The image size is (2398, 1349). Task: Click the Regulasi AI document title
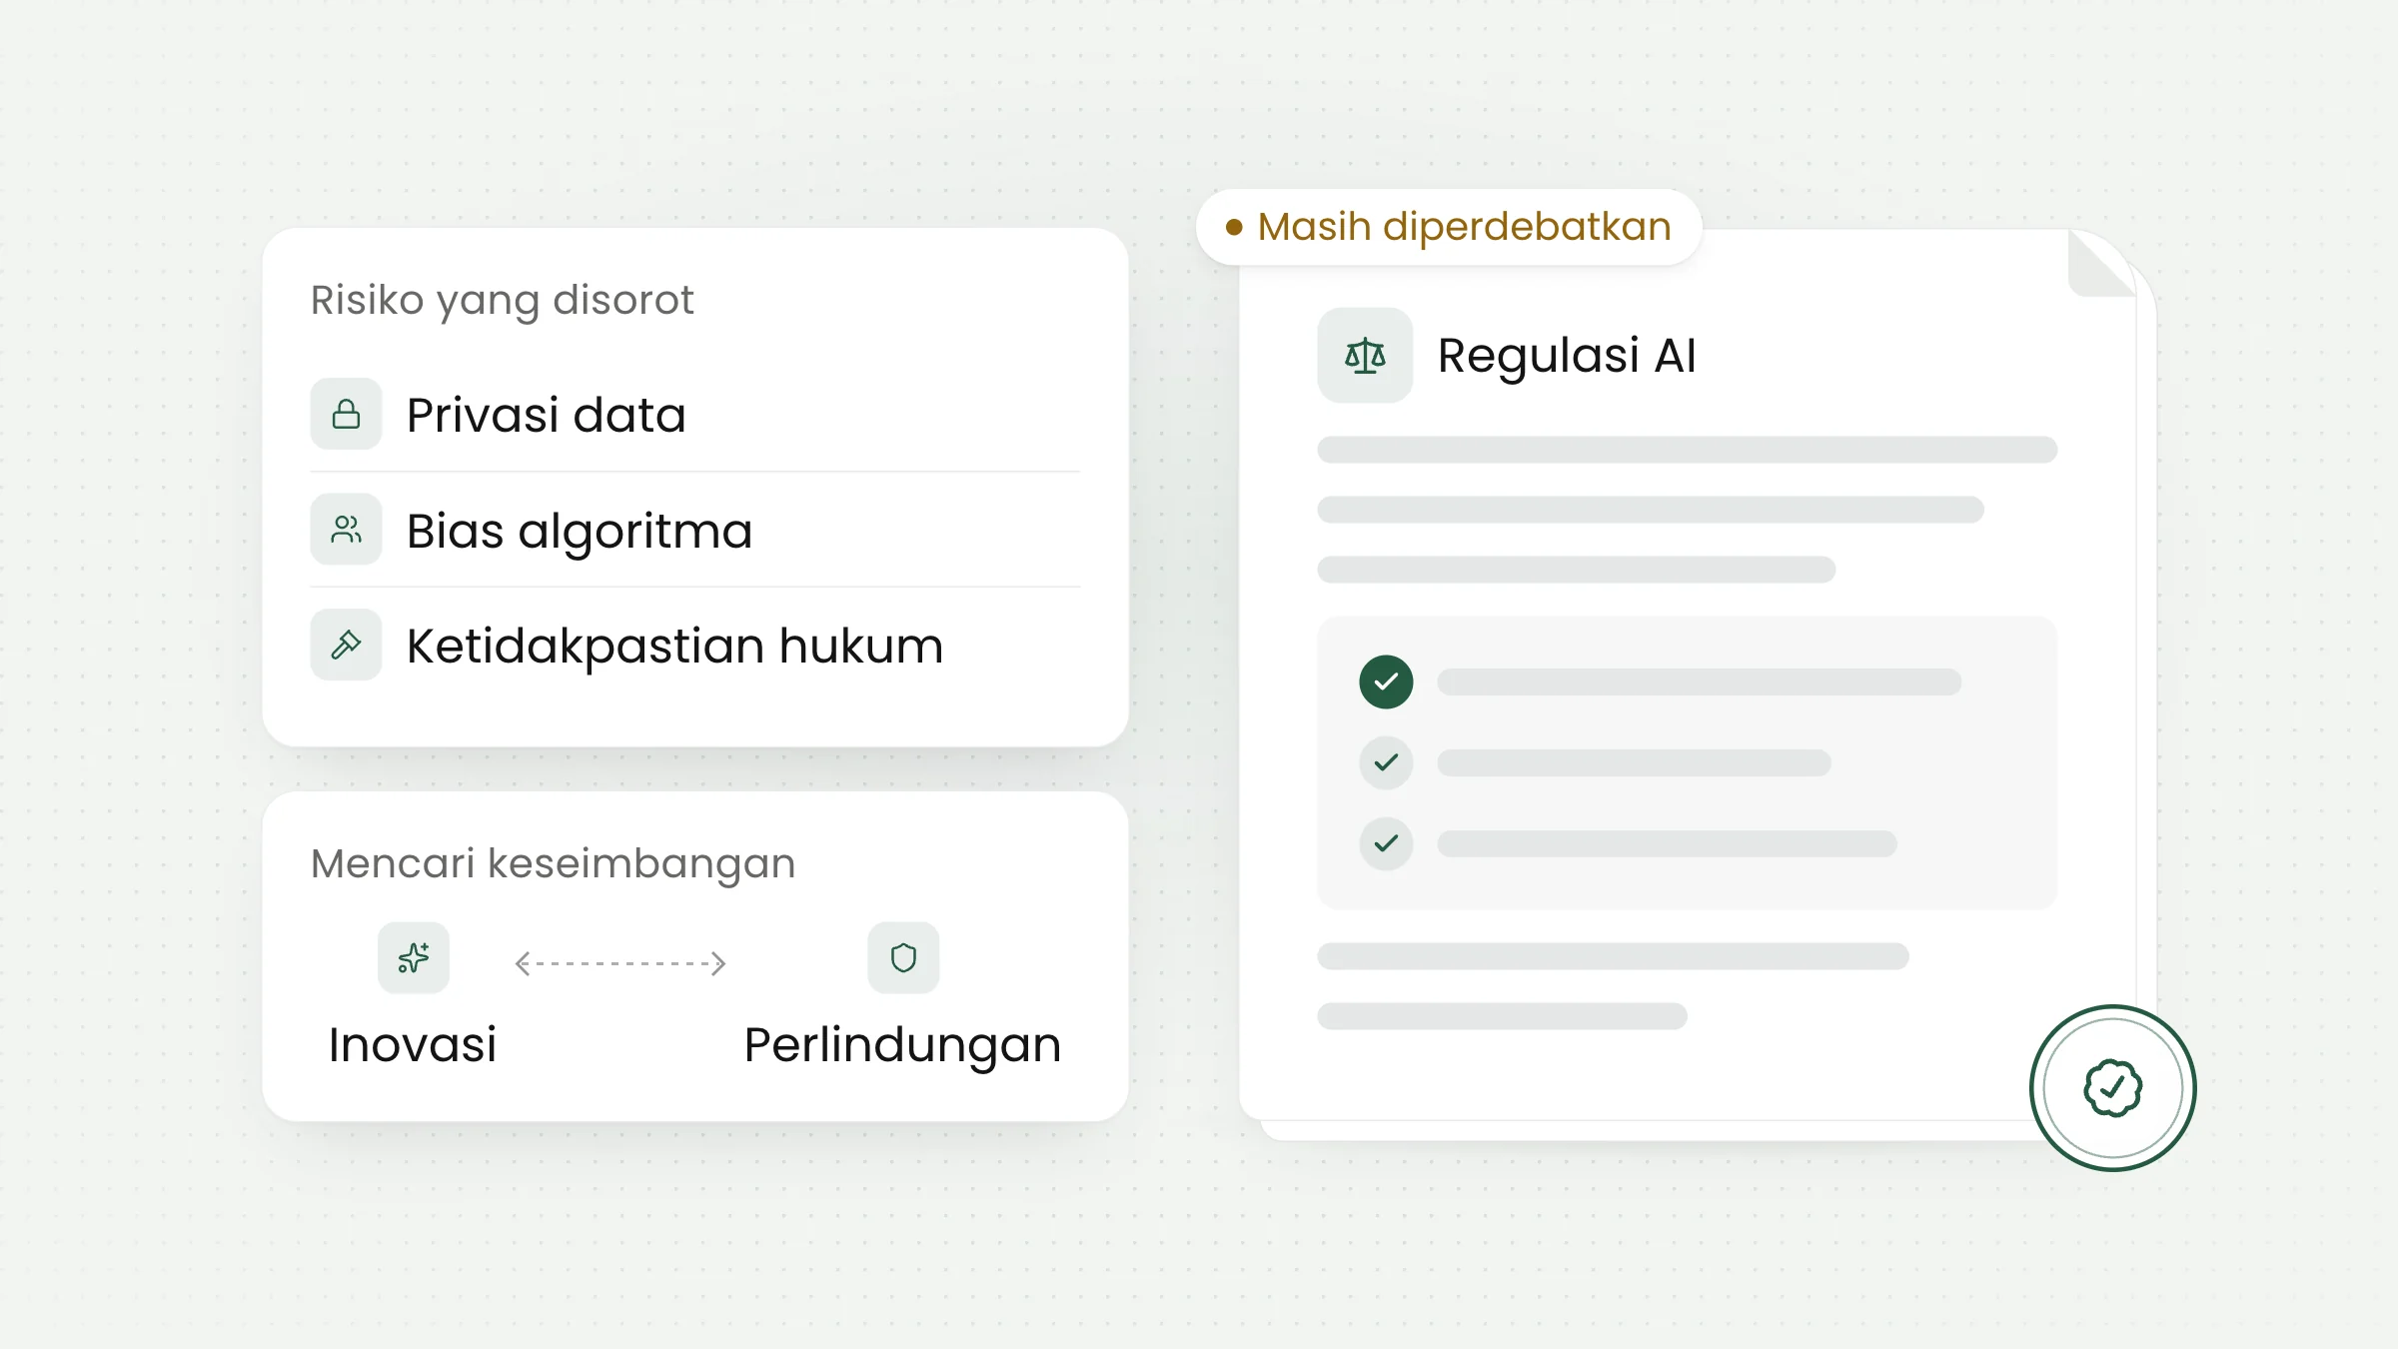click(1567, 356)
